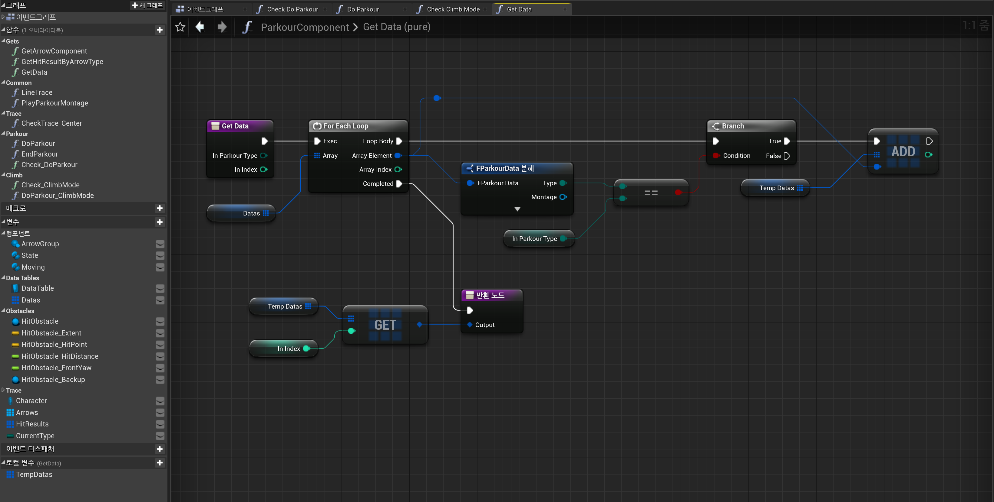Toggle visibility of HitObstacle variable
This screenshot has width=994, height=502.
160,321
